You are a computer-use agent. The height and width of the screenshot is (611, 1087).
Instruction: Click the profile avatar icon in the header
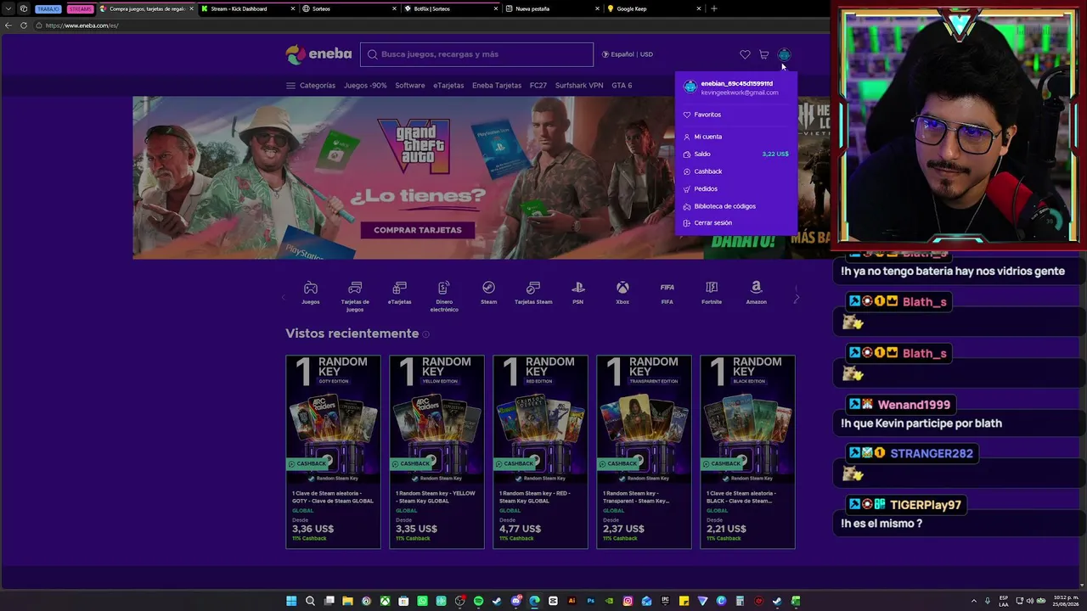(x=784, y=54)
